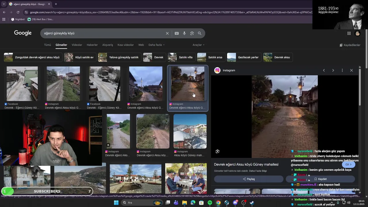Go to previous image in preview panel
This screenshot has height=207, width=368.
(x=324, y=70)
